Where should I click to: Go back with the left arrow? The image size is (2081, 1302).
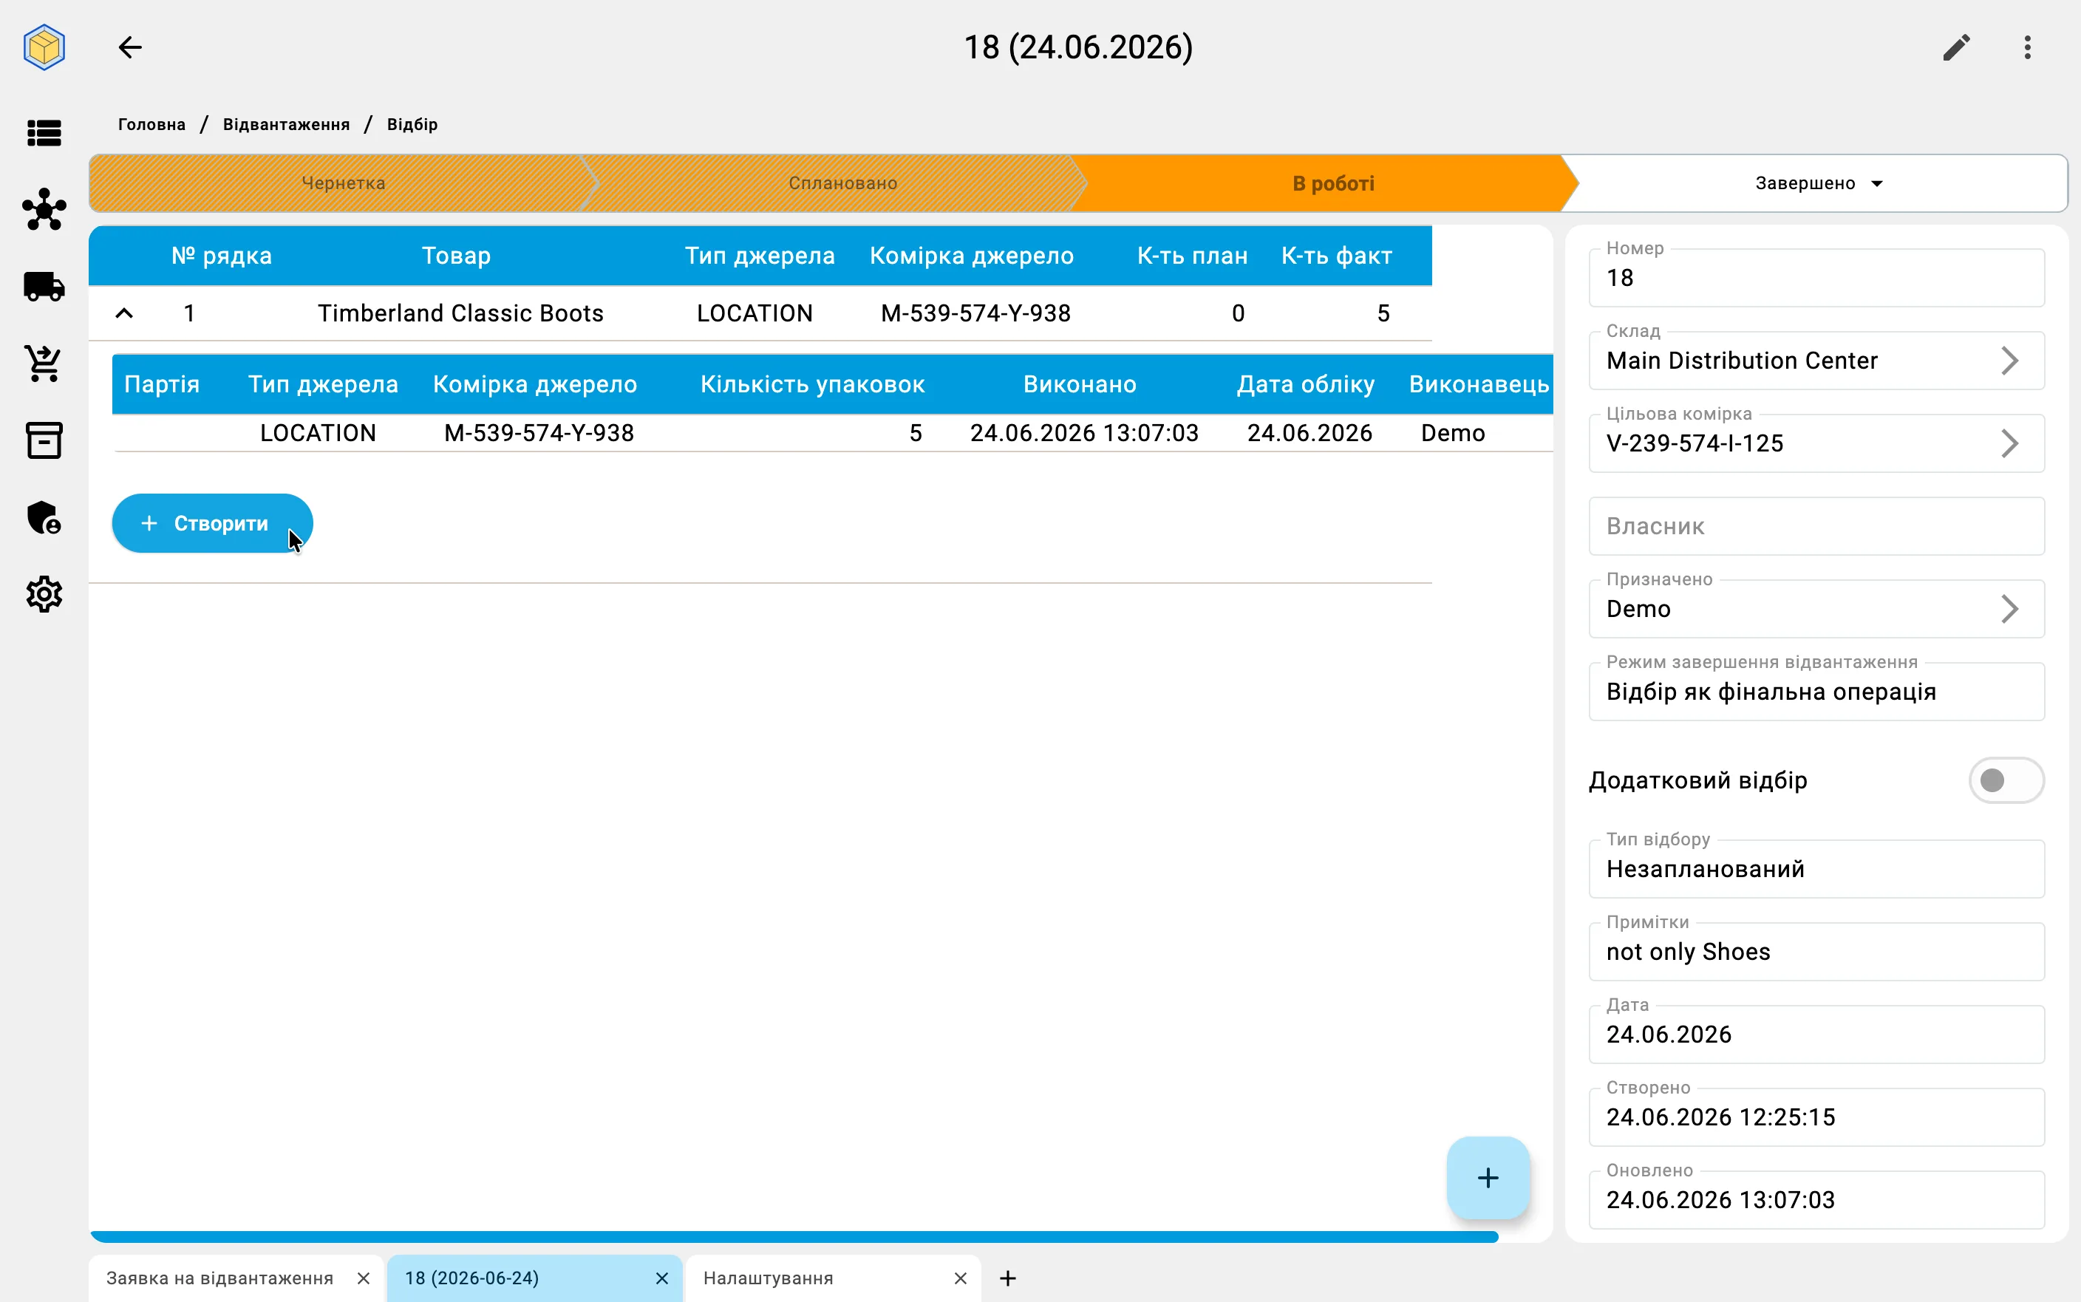130,47
